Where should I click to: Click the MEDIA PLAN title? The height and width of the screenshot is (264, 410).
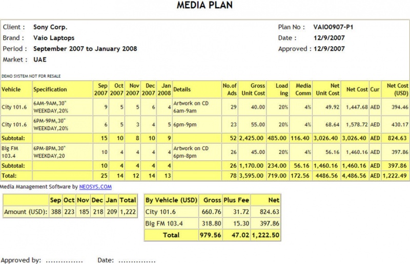click(x=204, y=5)
